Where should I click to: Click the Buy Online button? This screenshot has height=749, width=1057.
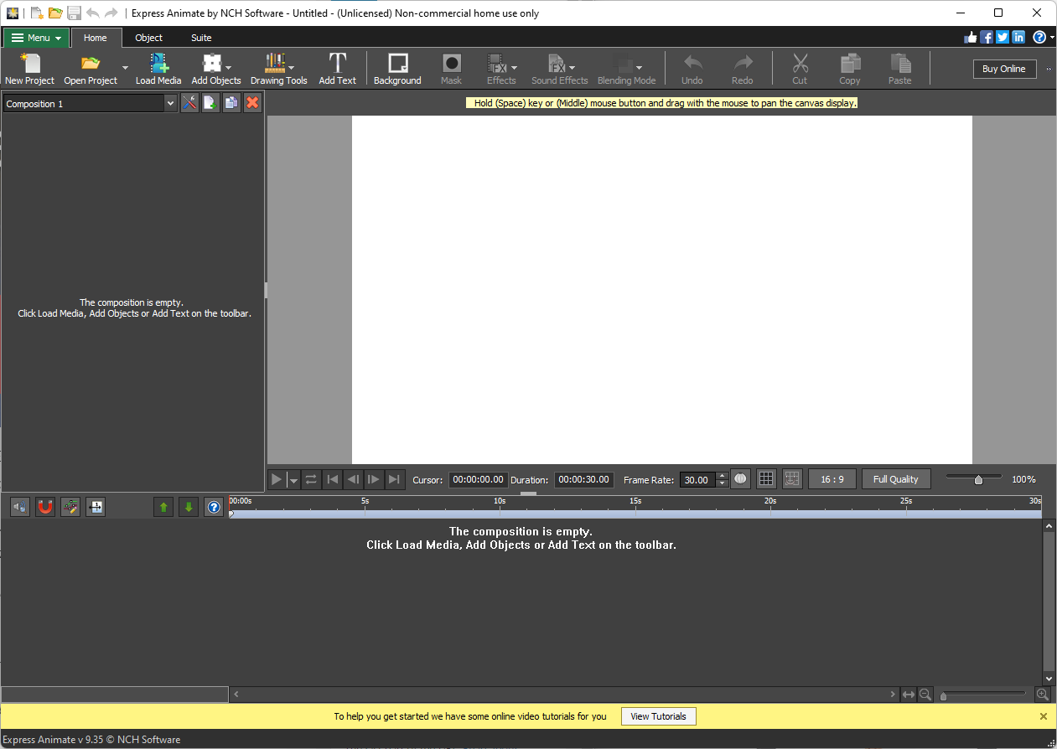click(1004, 69)
